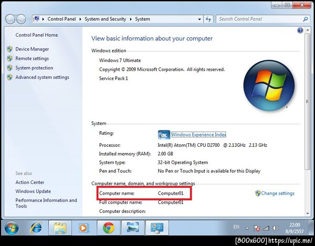
Task: Click Change settings link
Action: pyautogui.click(x=278, y=193)
